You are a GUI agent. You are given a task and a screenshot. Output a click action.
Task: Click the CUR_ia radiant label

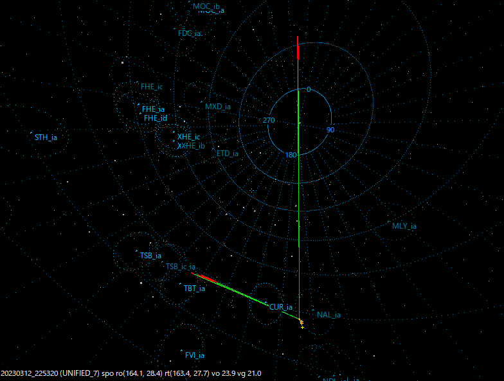(281, 307)
